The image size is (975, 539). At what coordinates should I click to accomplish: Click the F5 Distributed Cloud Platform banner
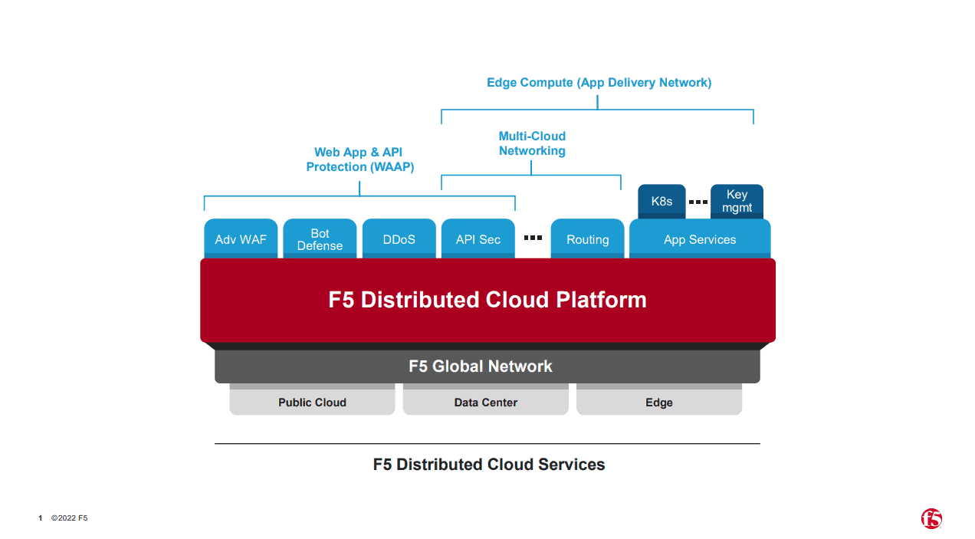[x=487, y=300]
